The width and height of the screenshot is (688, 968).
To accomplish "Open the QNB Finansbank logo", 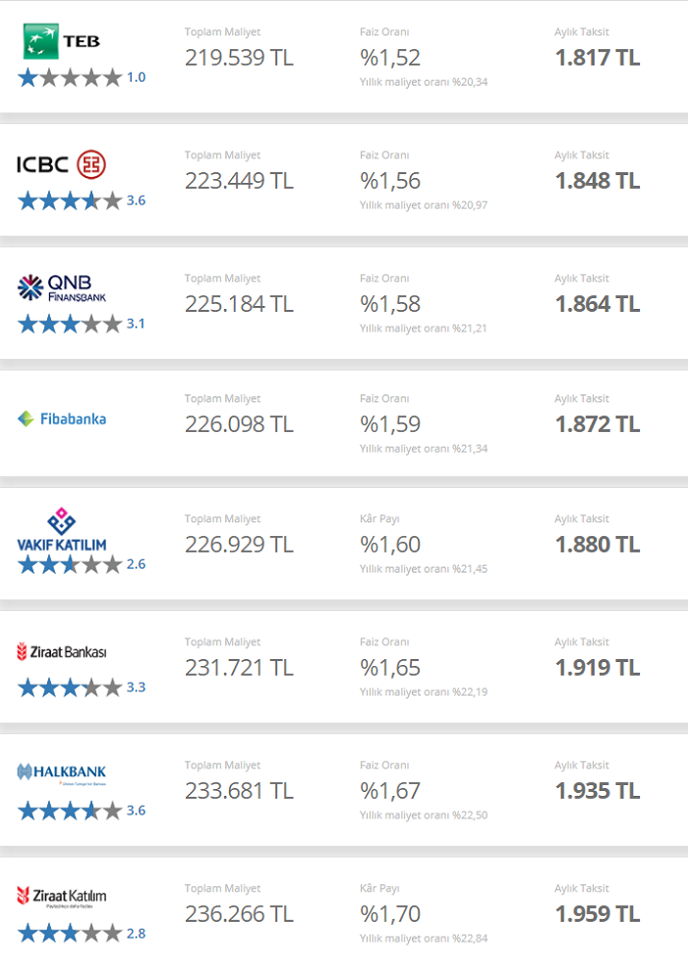I will pyautogui.click(x=61, y=287).
